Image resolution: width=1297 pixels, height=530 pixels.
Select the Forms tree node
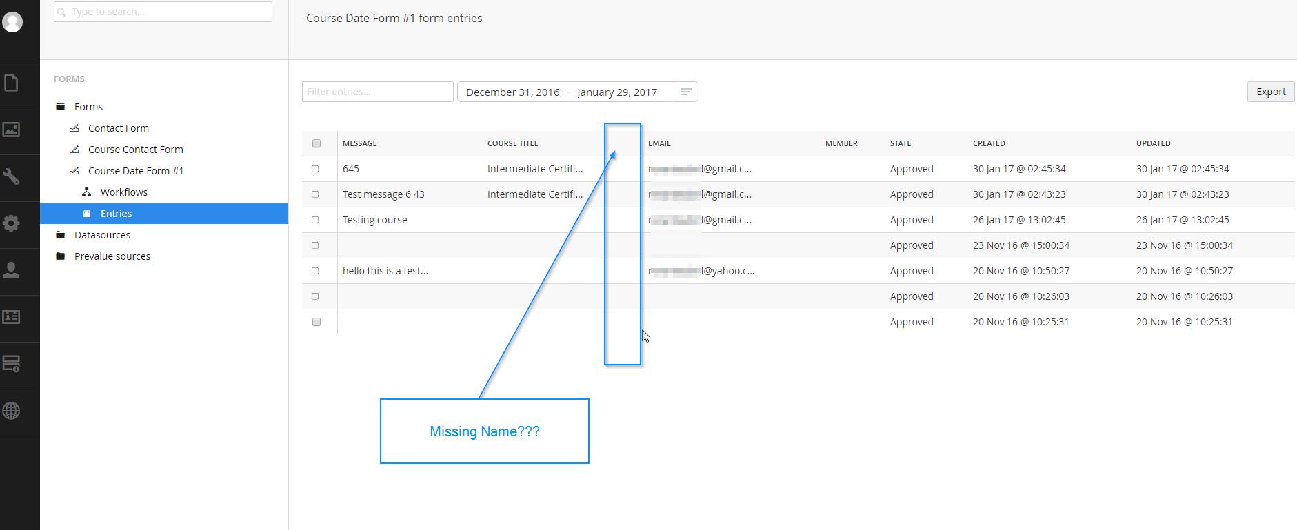[x=88, y=107]
